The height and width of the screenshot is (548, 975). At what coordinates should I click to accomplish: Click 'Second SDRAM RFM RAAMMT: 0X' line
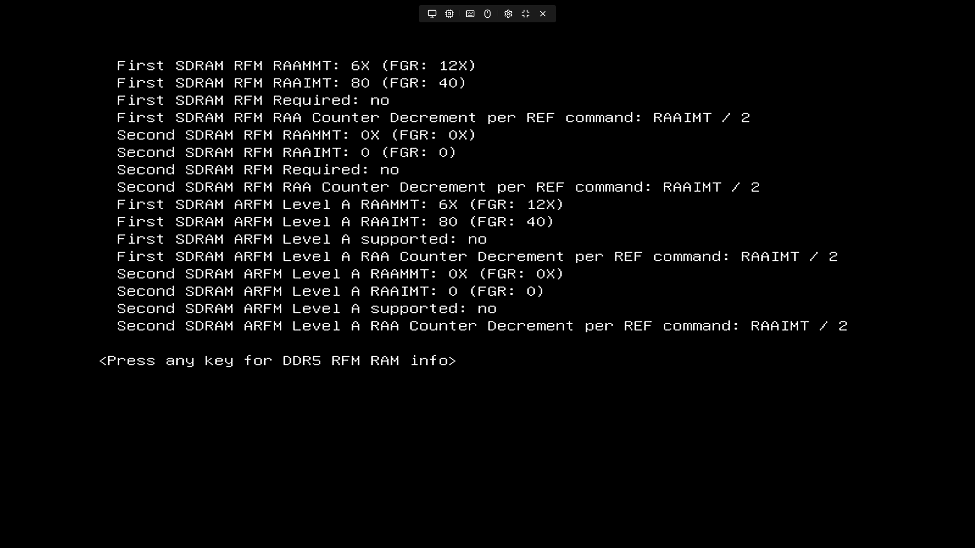pos(296,135)
